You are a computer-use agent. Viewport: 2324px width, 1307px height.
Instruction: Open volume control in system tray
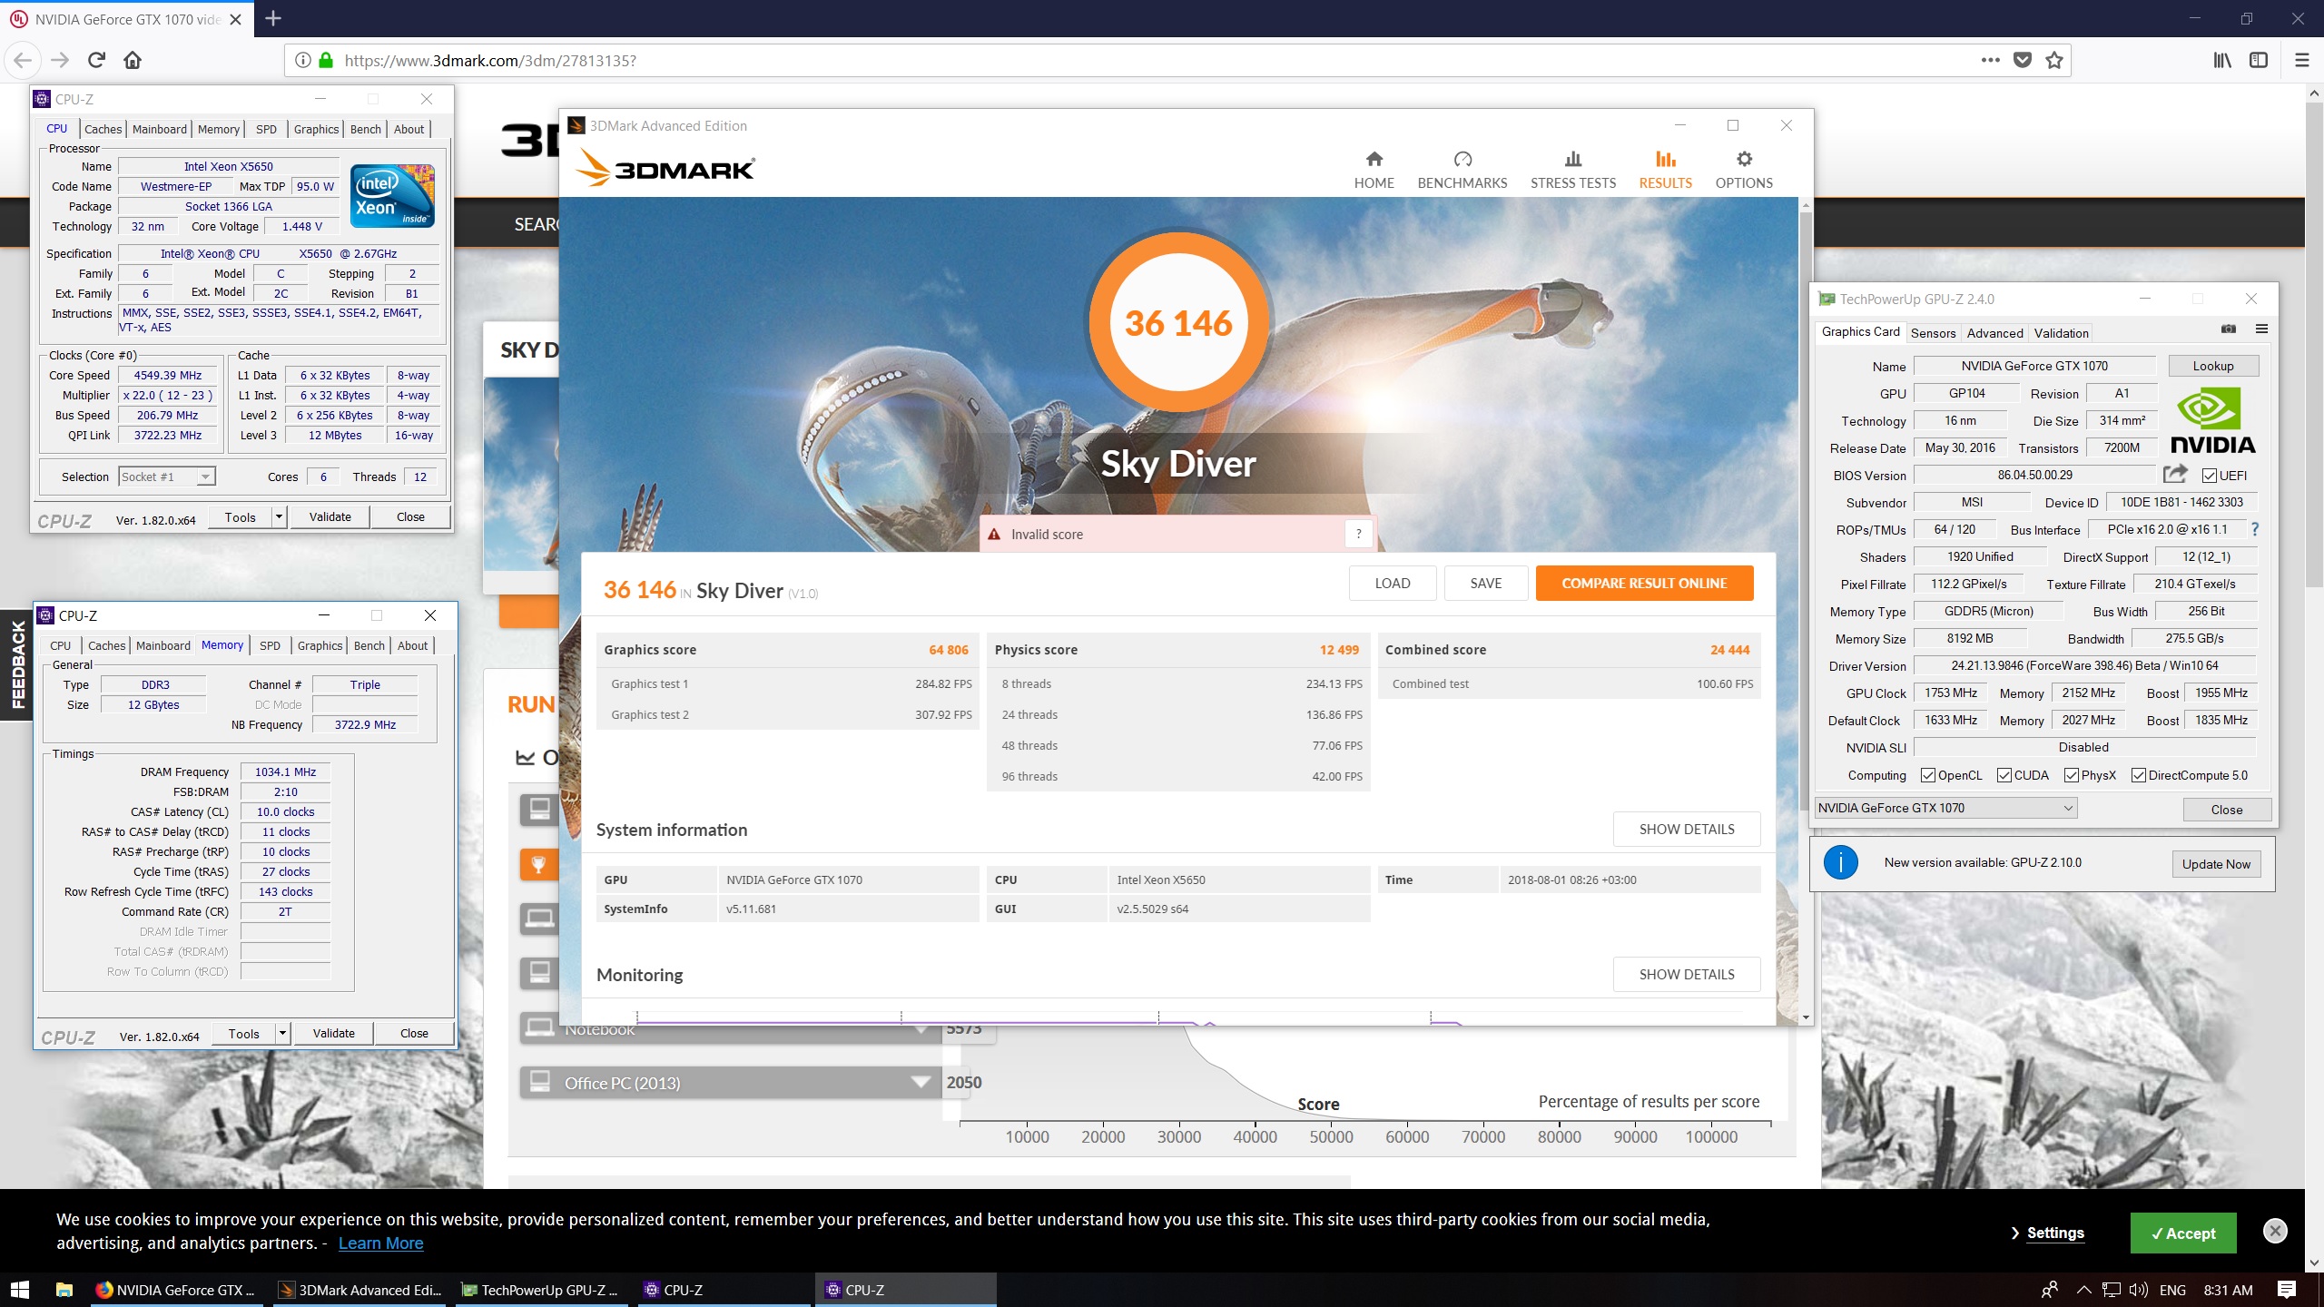click(2138, 1290)
